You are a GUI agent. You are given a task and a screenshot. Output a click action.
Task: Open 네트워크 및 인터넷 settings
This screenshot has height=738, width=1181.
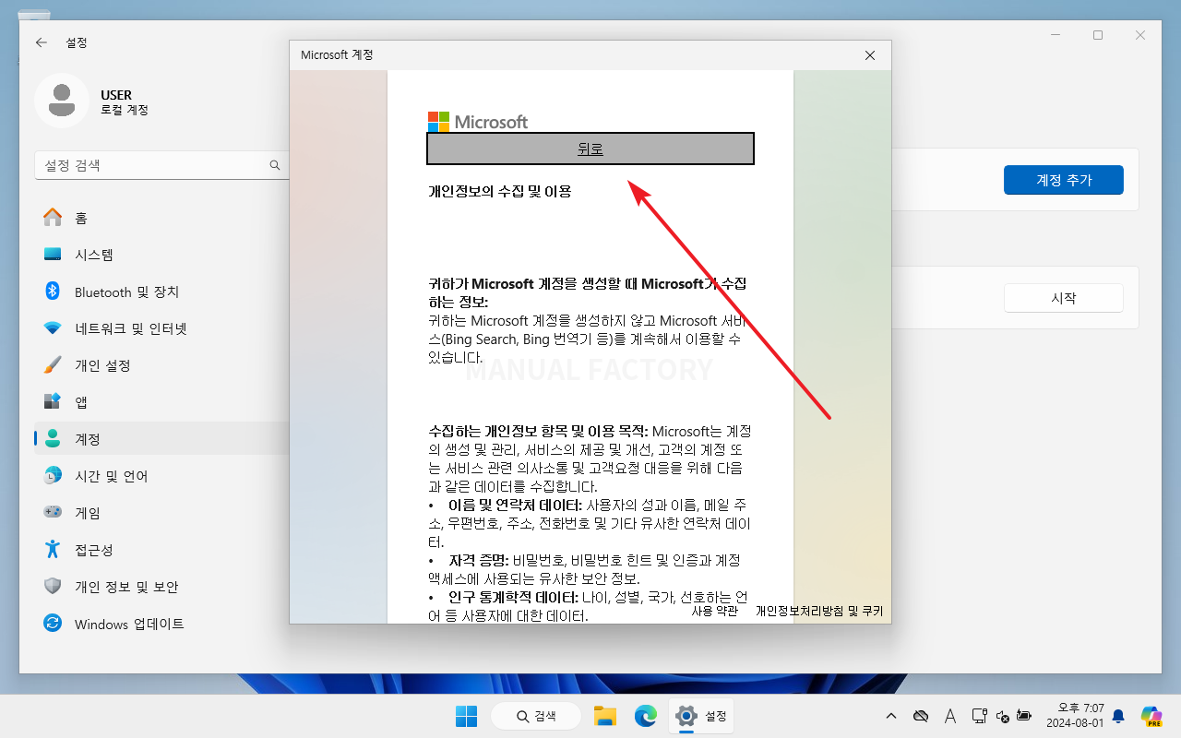pyautogui.click(x=161, y=328)
